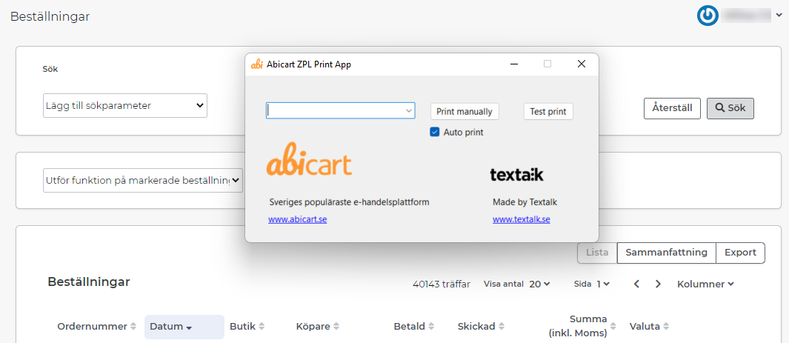Expand 'Utför funktion på markerade beställningar' dropdown
Viewport: 789px width, 343px height.
142,179
